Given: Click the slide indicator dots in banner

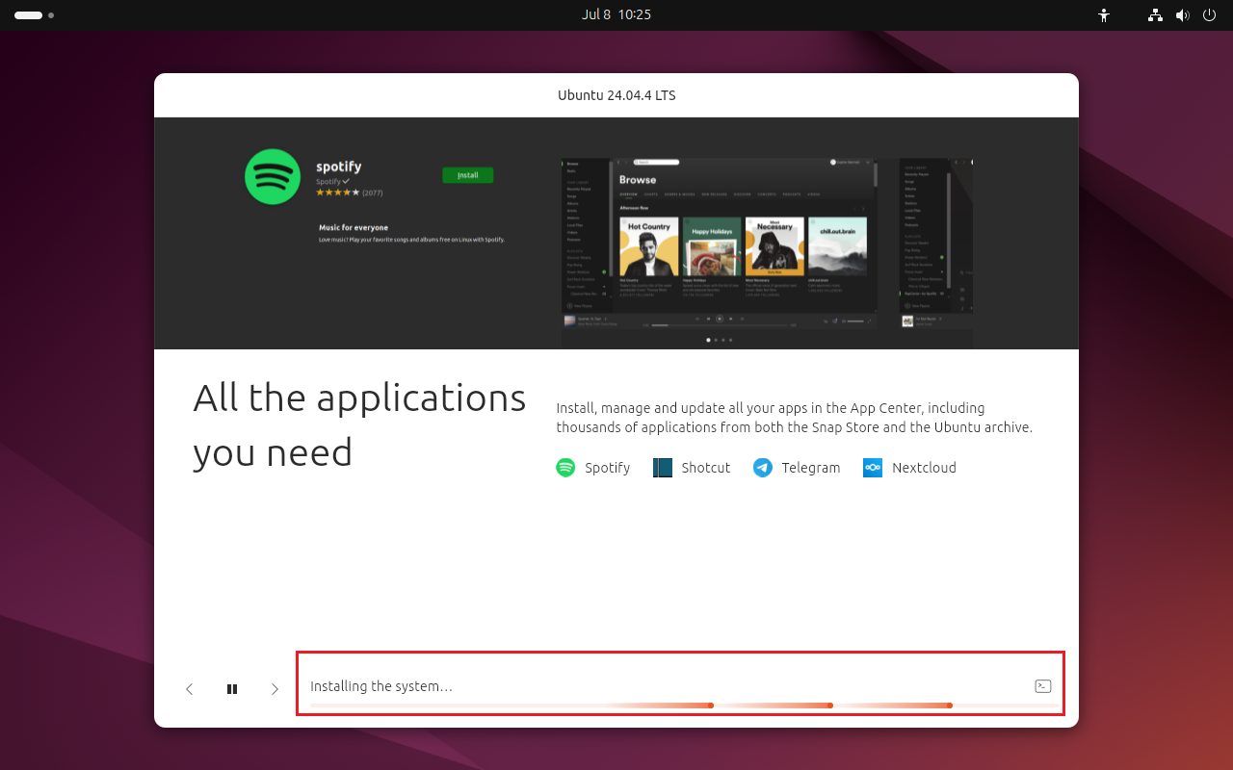Looking at the screenshot, I should [720, 340].
